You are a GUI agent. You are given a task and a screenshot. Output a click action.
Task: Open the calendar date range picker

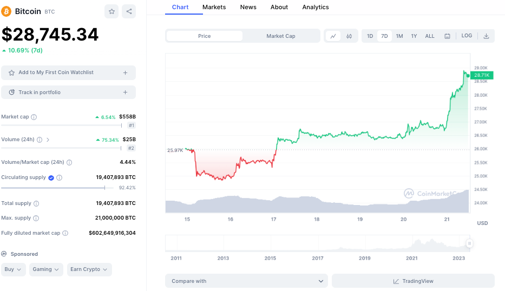point(448,36)
